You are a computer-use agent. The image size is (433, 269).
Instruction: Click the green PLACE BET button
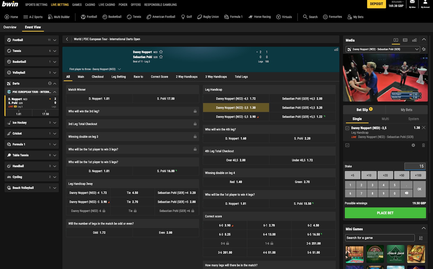click(x=385, y=213)
